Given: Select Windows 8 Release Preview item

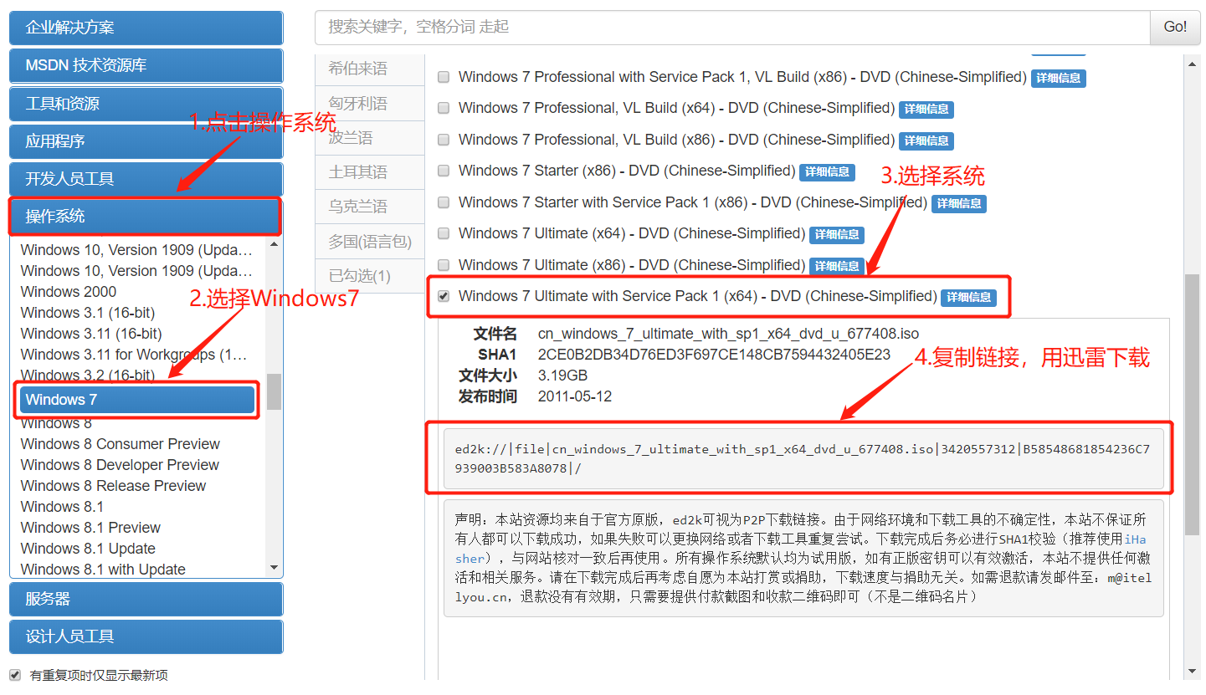Looking at the screenshot, I should coord(113,486).
